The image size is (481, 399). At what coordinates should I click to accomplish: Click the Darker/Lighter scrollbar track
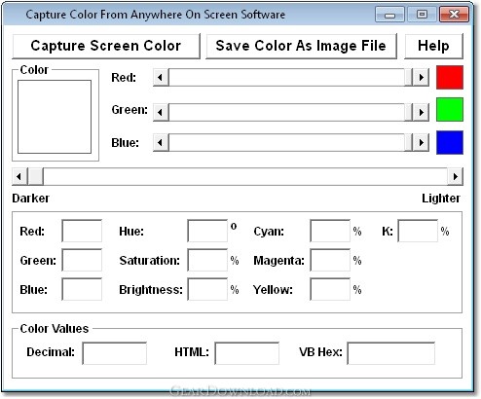[x=245, y=176]
